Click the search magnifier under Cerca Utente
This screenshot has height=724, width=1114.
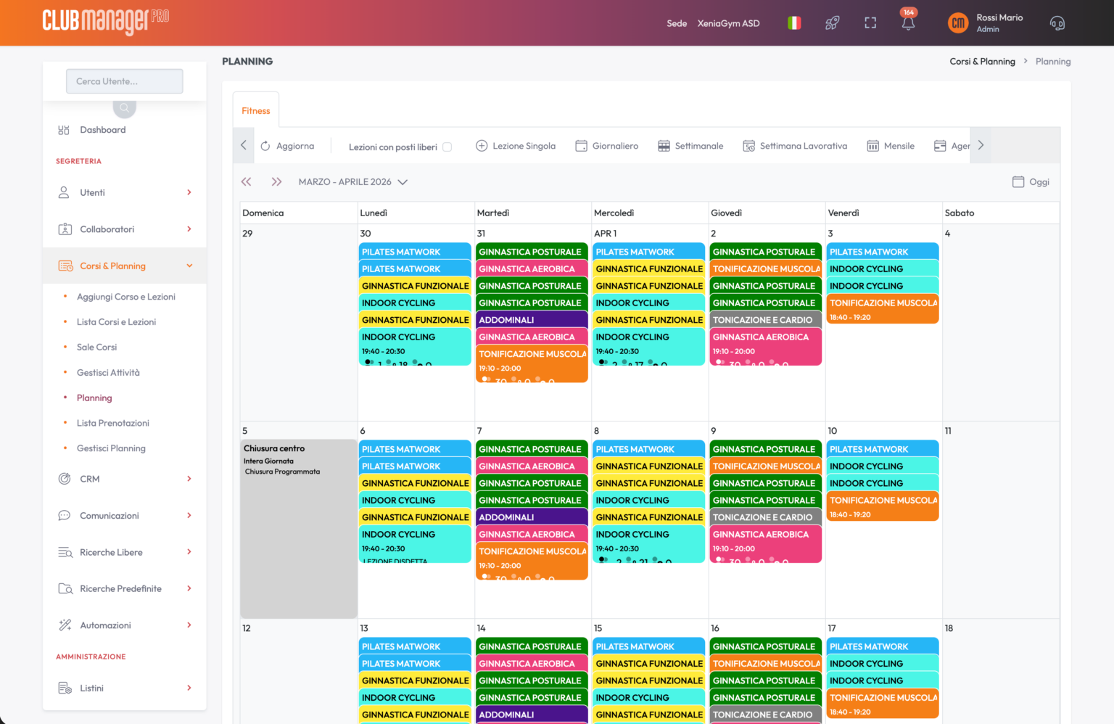click(125, 108)
